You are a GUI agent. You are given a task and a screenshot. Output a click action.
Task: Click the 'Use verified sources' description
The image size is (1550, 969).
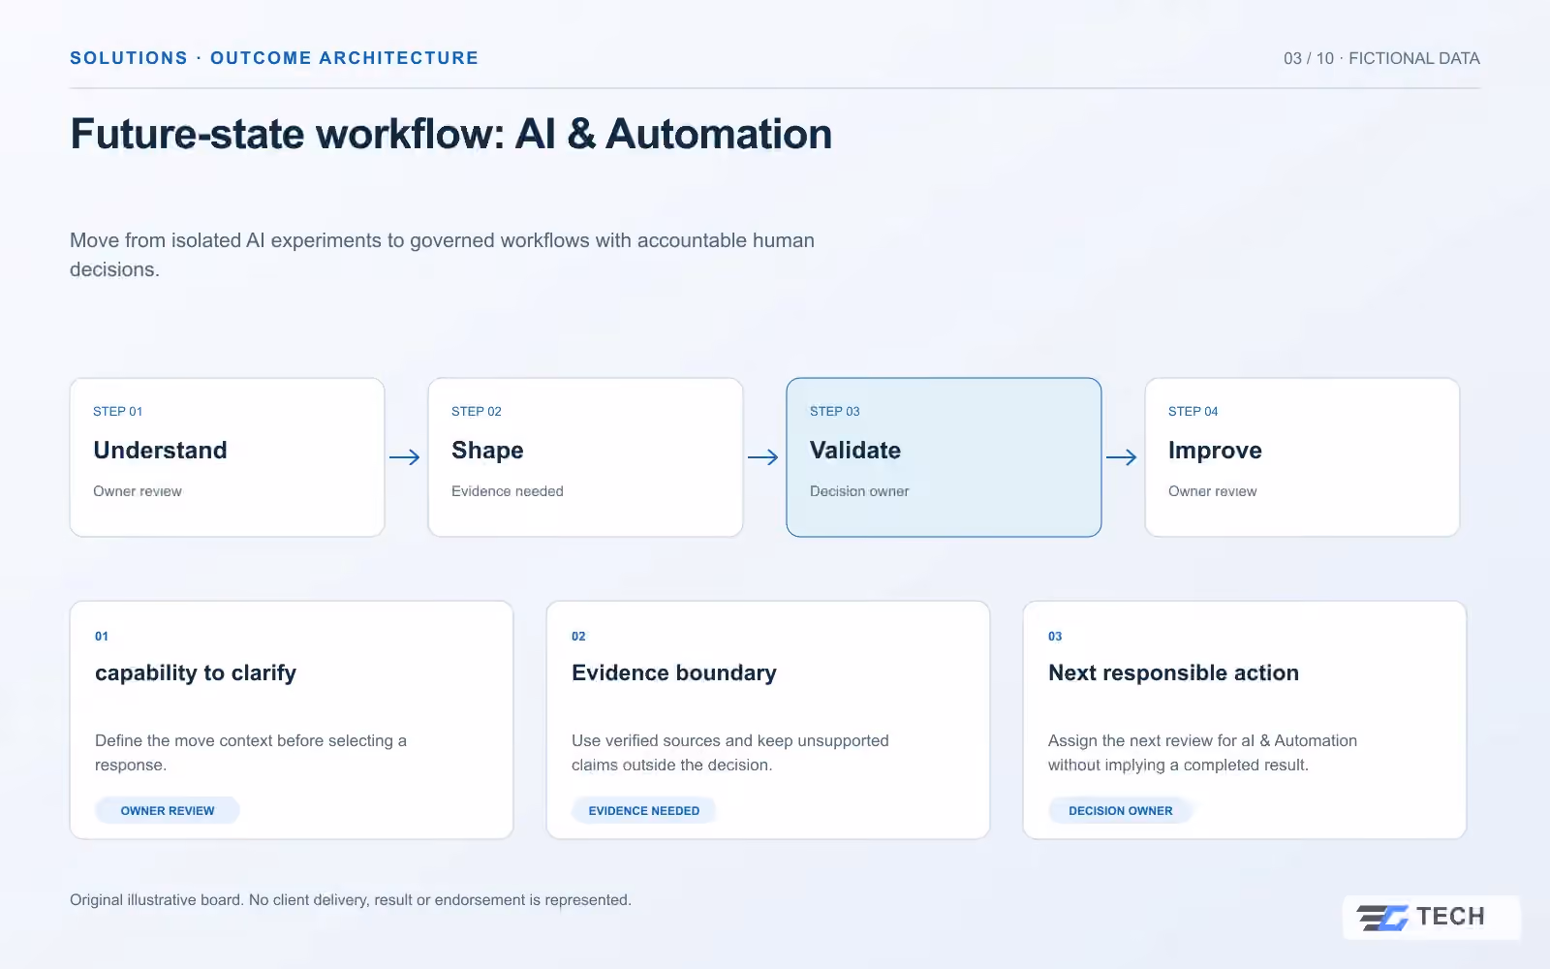tap(730, 753)
